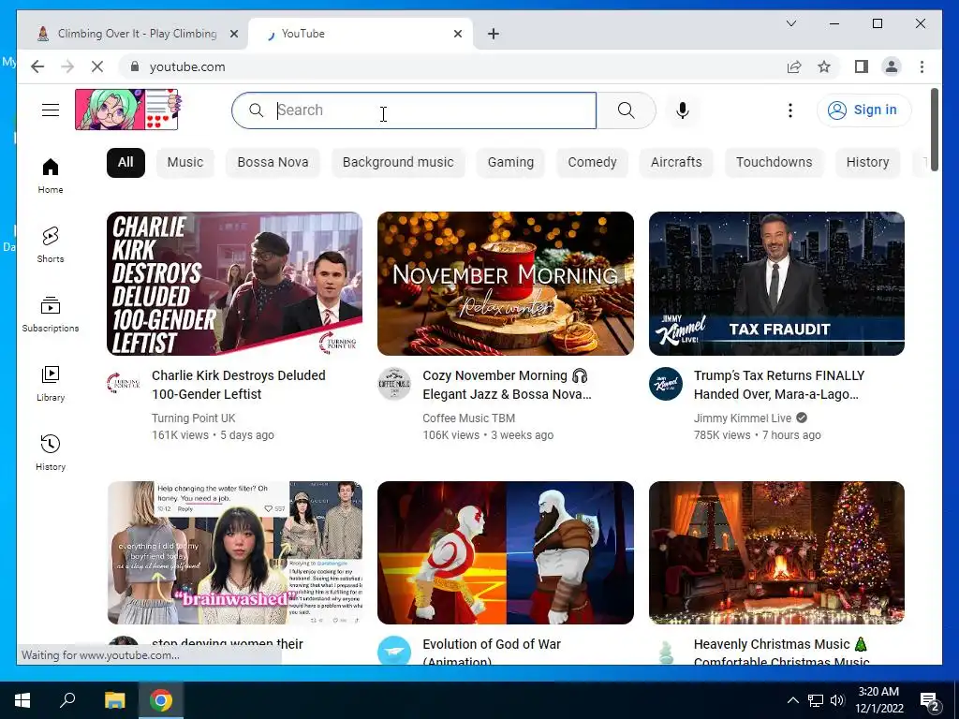
Task: Open a new browser tab
Action: point(494,34)
